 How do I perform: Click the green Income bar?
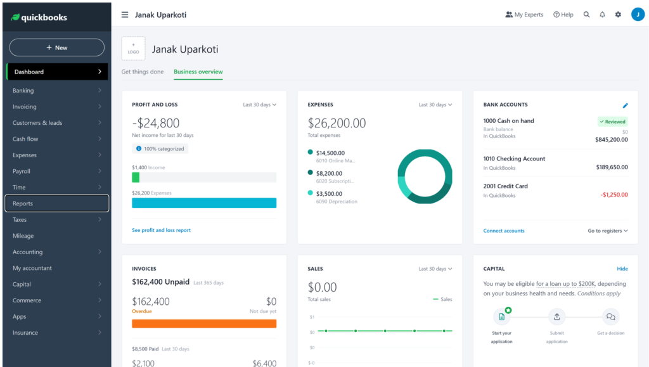pyautogui.click(x=136, y=177)
